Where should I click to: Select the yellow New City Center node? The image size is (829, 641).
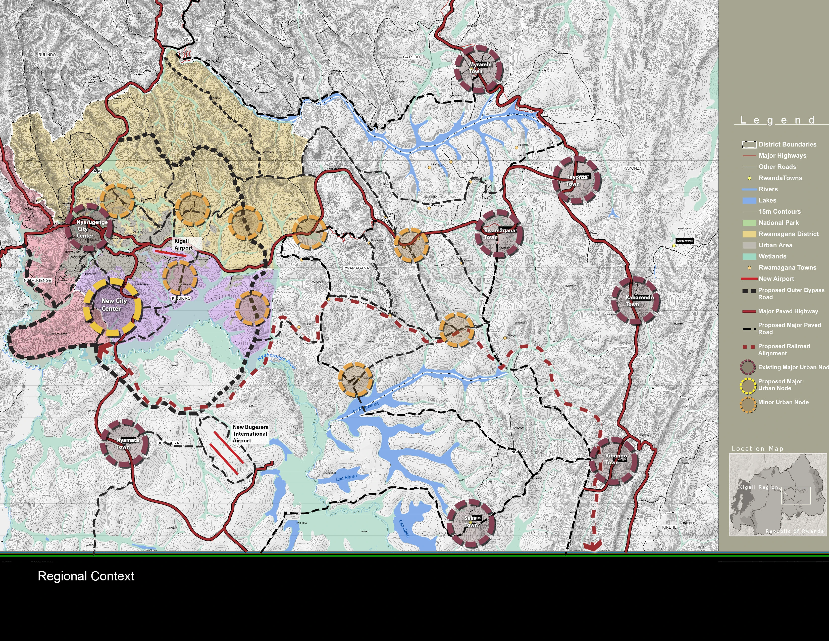[x=113, y=308]
